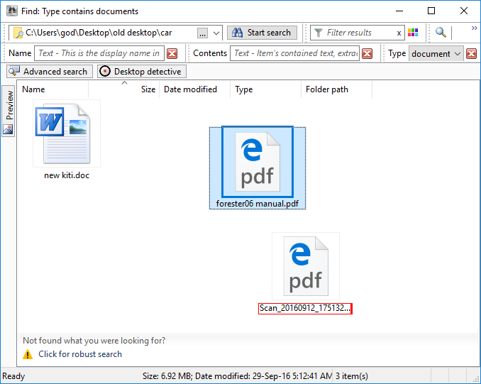The image size is (481, 384).
Task: Click the Click for robust search link
Action: point(80,354)
